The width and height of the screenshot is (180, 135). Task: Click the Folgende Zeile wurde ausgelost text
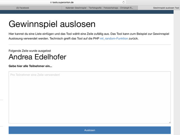coord(30,51)
